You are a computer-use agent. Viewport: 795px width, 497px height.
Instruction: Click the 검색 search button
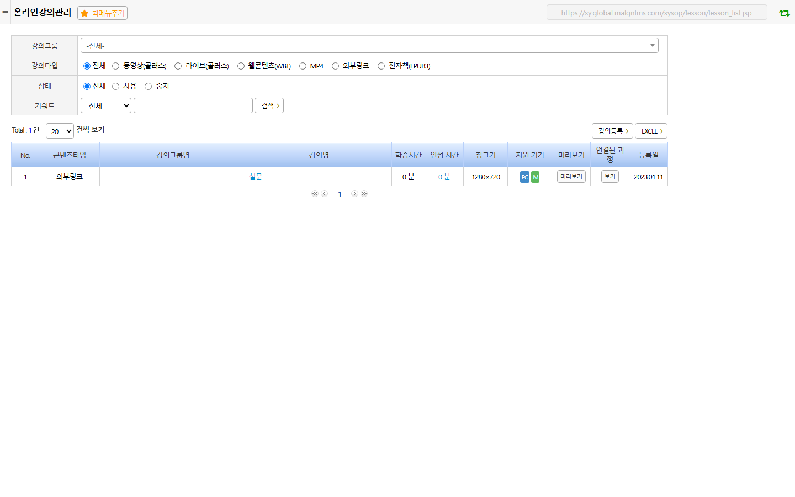point(269,105)
